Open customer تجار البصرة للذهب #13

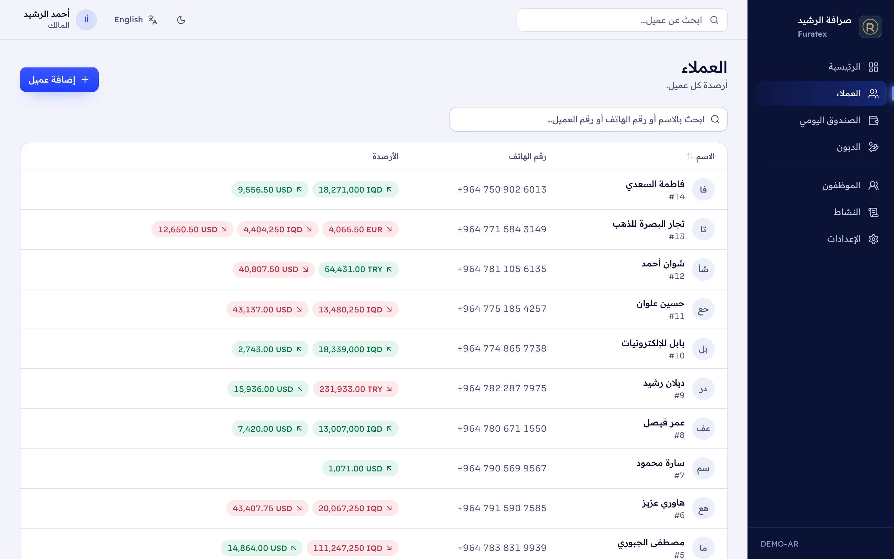373,230
